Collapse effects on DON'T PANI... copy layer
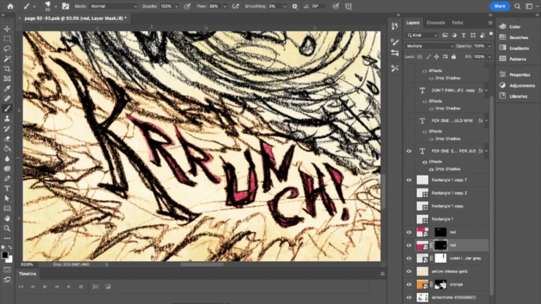The height and width of the screenshot is (304, 541). coord(486,90)
